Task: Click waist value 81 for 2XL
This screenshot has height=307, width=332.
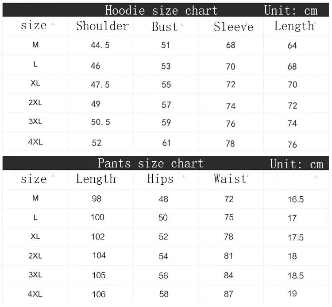Action: [x=228, y=256]
